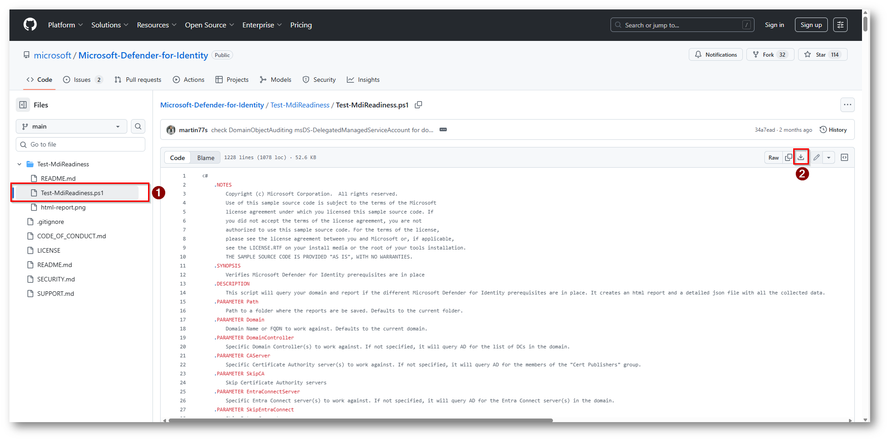Image resolution: width=889 pixels, height=441 pixels.
Task: Expand the Platform menu
Action: (x=66, y=25)
